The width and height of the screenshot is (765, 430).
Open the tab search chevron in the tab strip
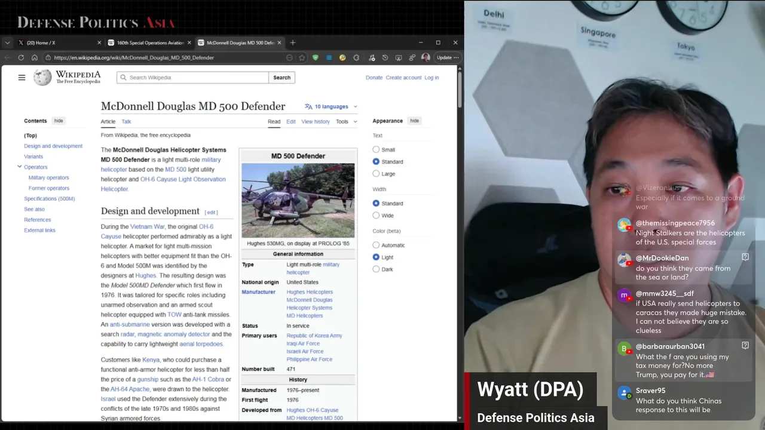tap(7, 43)
